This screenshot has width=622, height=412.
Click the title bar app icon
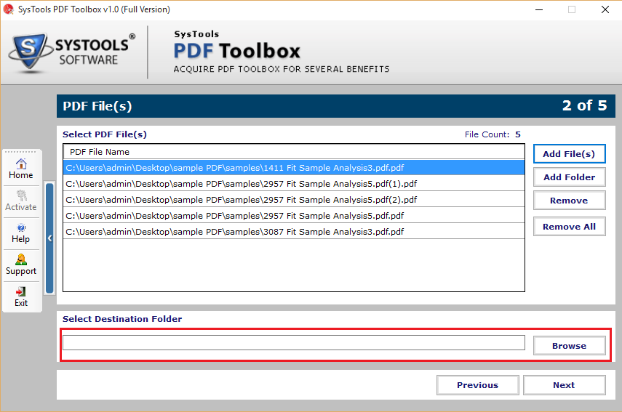click(x=8, y=9)
